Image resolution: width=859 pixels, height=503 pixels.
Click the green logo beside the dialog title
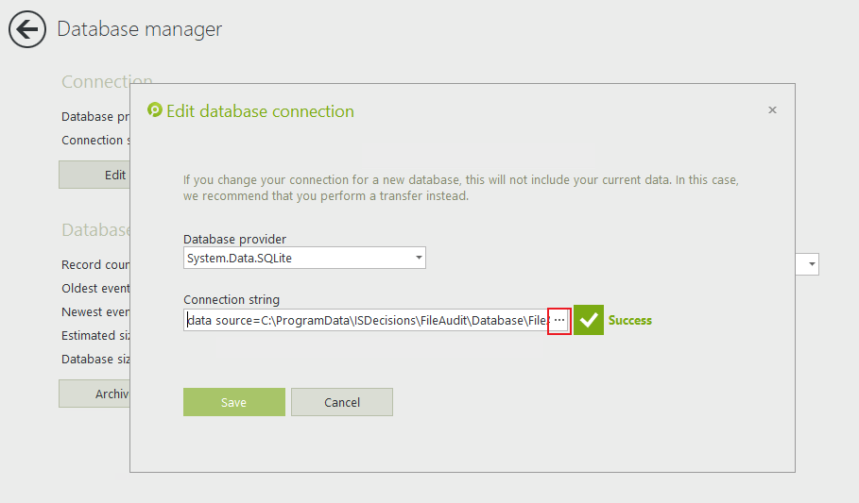(155, 110)
